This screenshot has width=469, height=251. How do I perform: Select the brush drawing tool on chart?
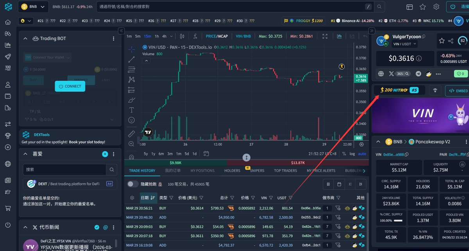[132, 100]
